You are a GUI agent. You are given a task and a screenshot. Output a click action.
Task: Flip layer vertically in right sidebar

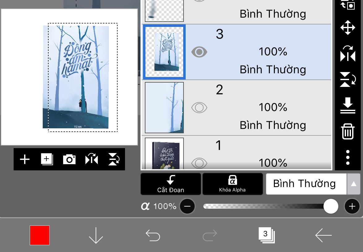point(348,79)
